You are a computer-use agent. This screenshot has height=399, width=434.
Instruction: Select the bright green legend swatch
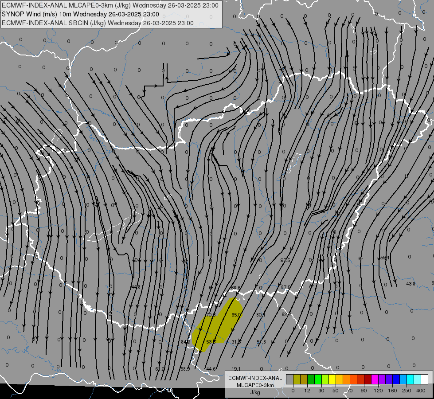318,379
